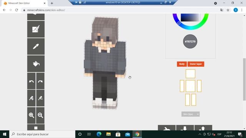Undo the last edit
Image resolution: width=246 pixels, height=138 pixels.
[32, 81]
